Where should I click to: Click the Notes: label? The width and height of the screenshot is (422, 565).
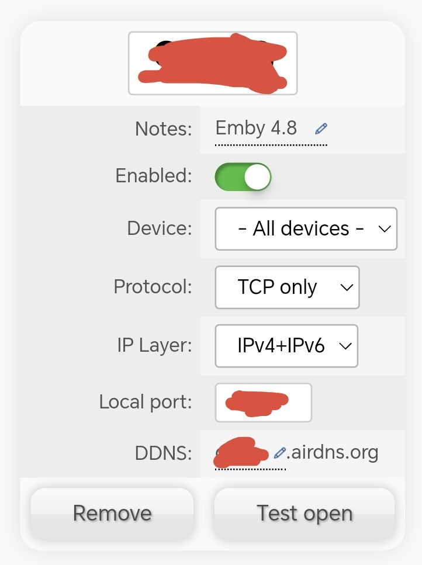[163, 129]
